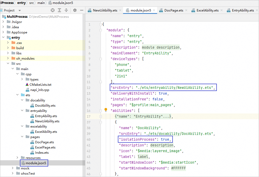259x177 pixels.
Task: Click the locate-file target icon in Project panel
Action: coord(53,10)
